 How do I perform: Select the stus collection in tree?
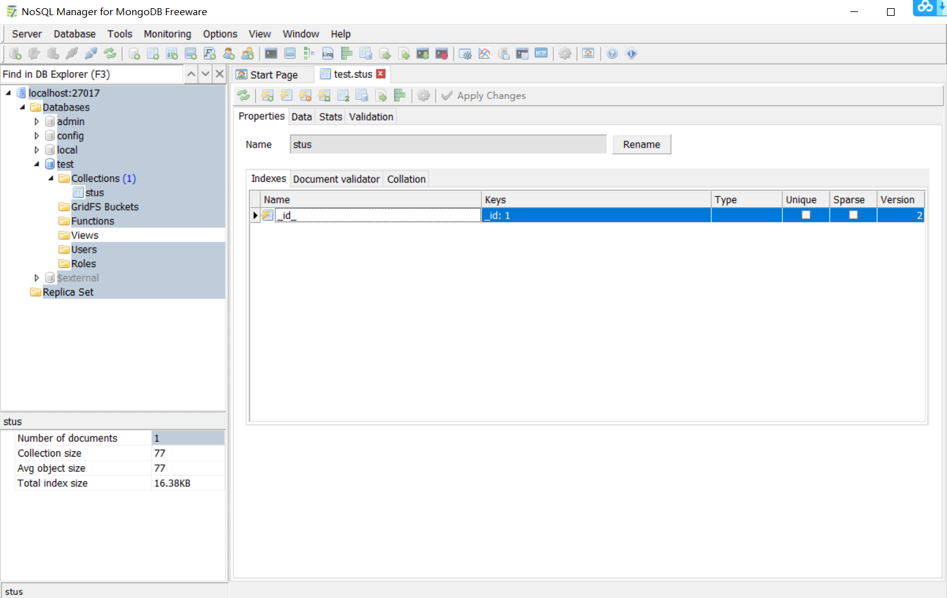(x=95, y=193)
